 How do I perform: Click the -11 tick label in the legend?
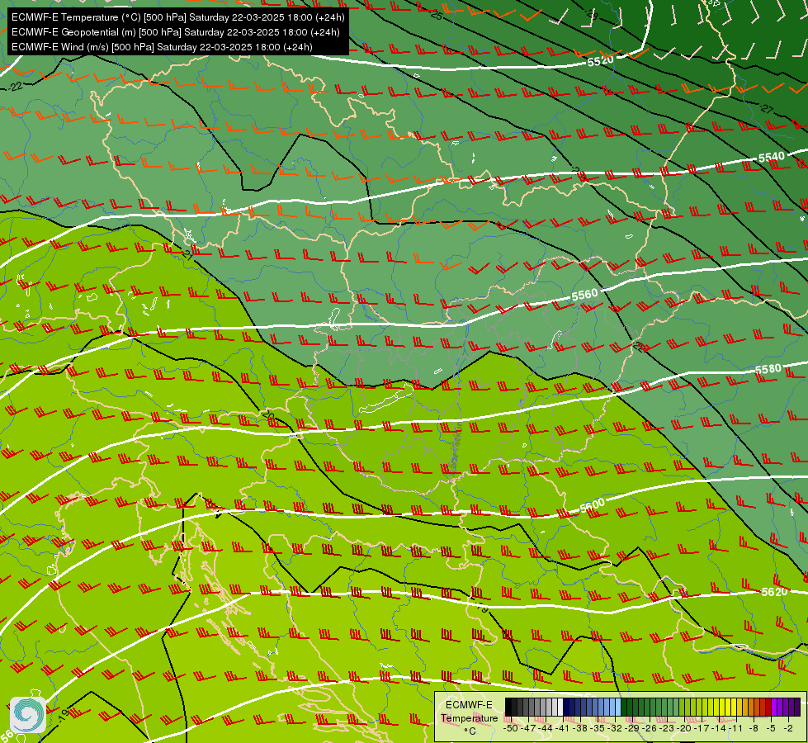(x=736, y=728)
